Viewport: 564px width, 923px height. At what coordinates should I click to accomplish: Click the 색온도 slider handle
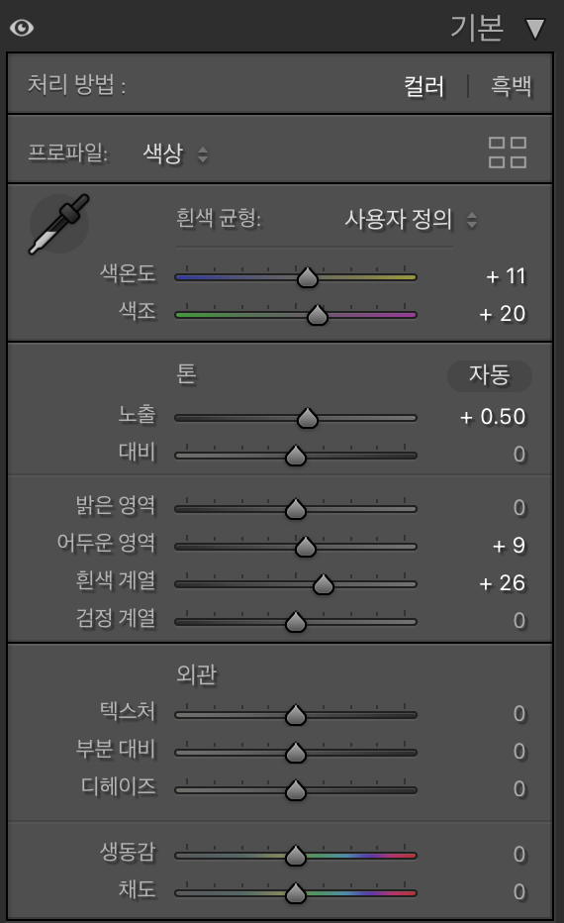pyautogui.click(x=307, y=276)
